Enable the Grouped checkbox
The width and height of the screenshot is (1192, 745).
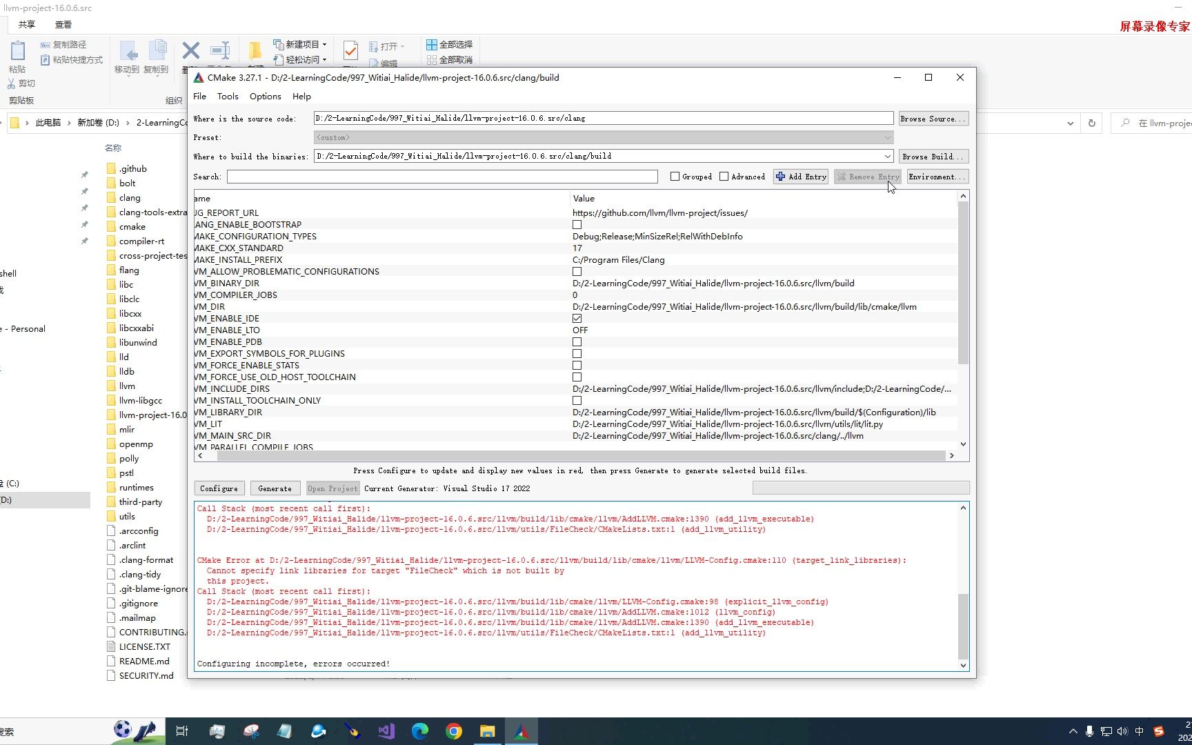(x=675, y=177)
